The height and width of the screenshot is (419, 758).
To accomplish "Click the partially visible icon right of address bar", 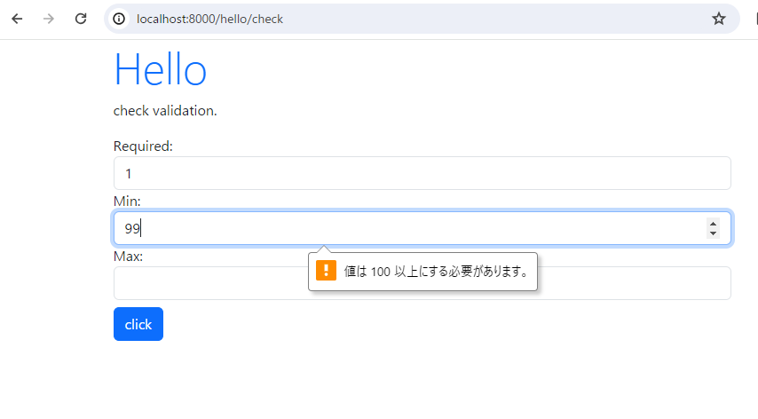I will coord(756,19).
